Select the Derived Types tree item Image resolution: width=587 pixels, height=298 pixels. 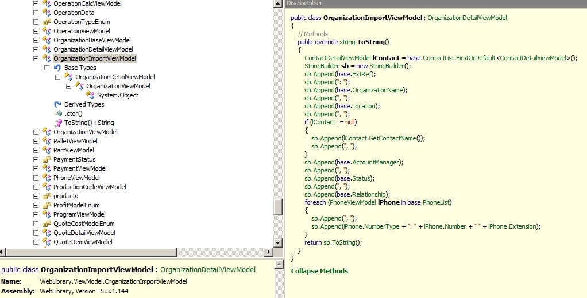84,104
